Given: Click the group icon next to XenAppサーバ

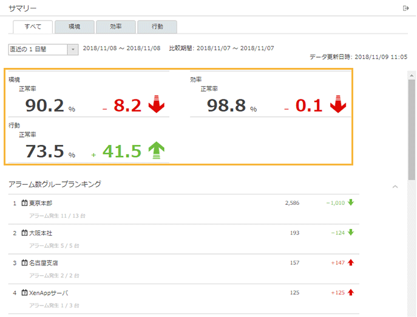Looking at the screenshot, I should (x=24, y=292).
